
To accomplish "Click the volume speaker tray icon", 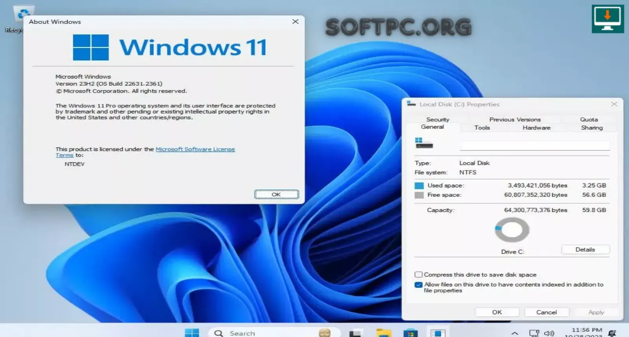I will 549,333.
